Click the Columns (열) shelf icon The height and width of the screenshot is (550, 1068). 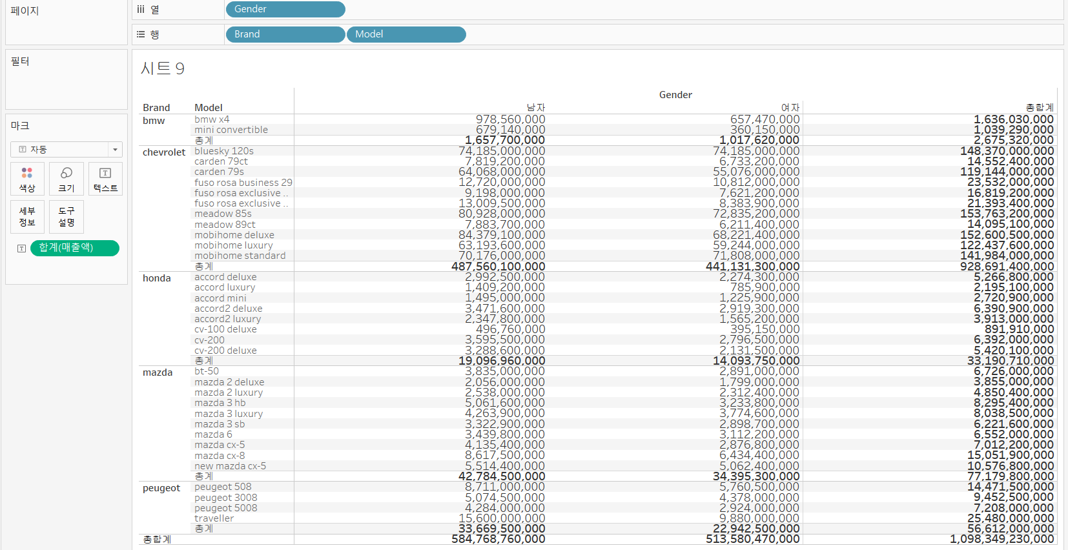(141, 9)
